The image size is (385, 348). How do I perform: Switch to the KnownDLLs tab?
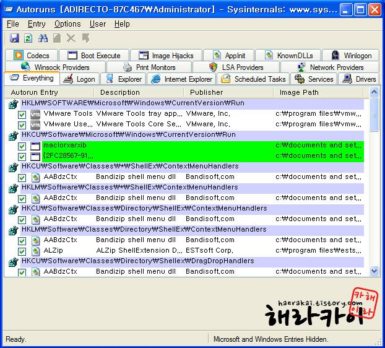(288, 55)
